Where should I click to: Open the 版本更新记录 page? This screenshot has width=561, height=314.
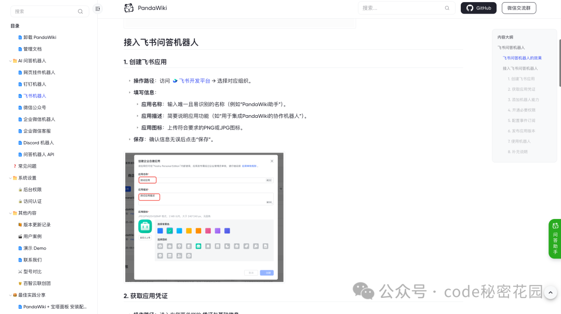tap(37, 225)
